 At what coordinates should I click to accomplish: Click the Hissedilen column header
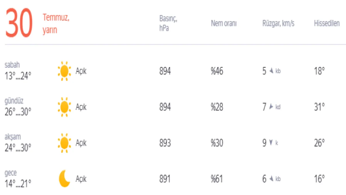click(327, 24)
